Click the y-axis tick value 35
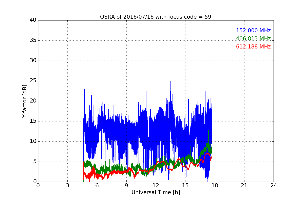304x202 pixels. [x=33, y=40]
